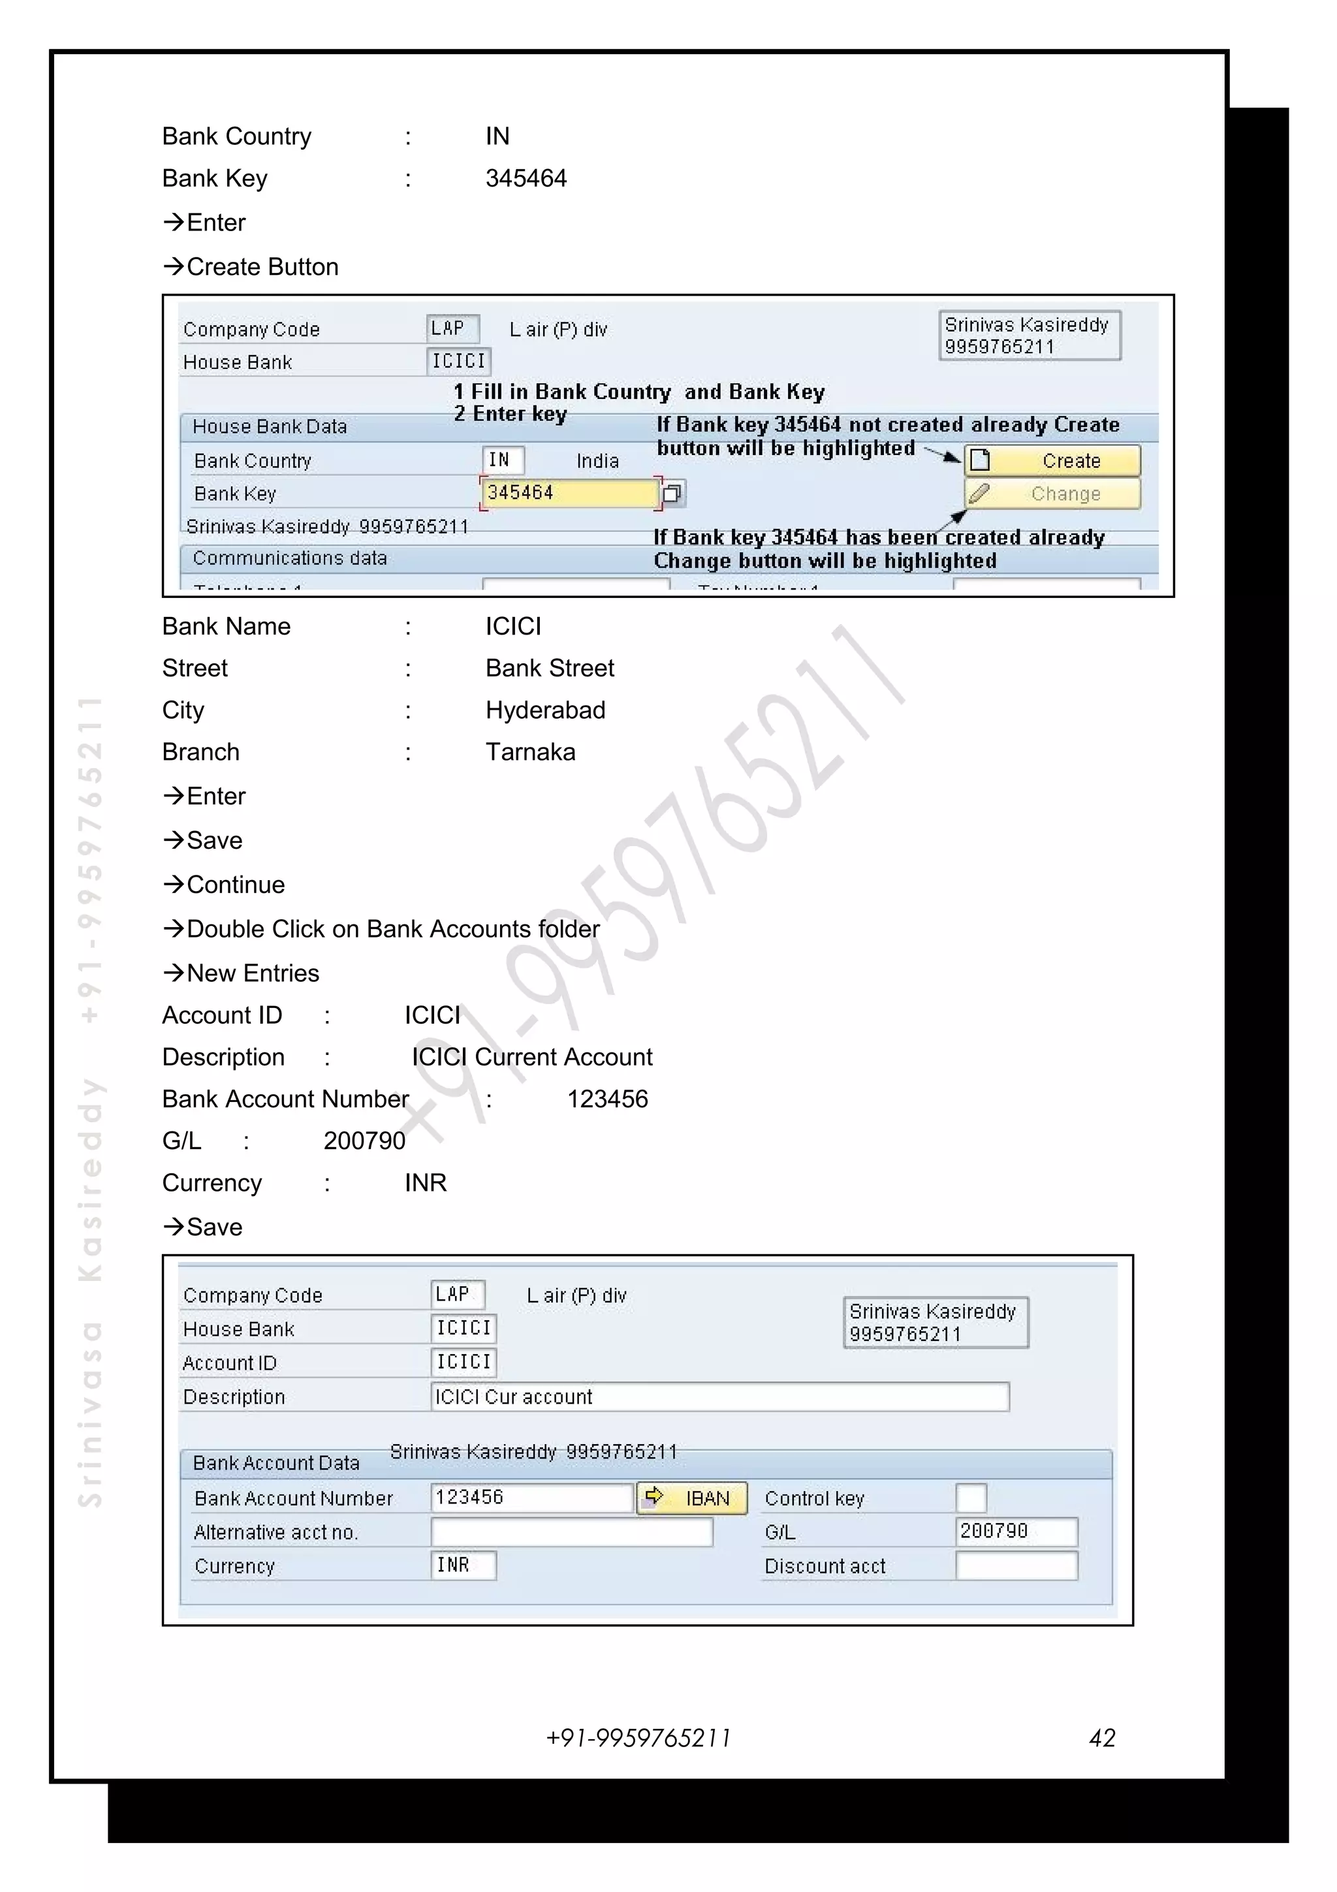Open search help icon beside Bank Key field
The width and height of the screenshot is (1337, 1892).
click(672, 494)
